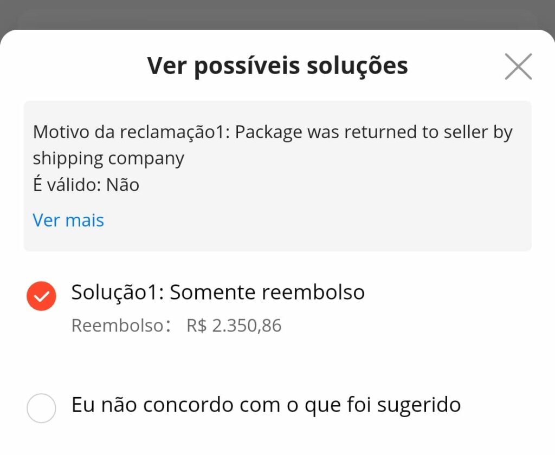The width and height of the screenshot is (555, 455).
Task: Choose 'Eu não concordo com o que foi sugerido' text
Action: 266,405
